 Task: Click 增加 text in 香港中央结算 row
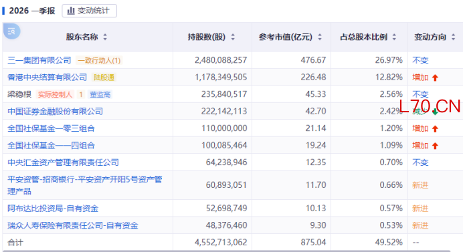pyautogui.click(x=420, y=78)
